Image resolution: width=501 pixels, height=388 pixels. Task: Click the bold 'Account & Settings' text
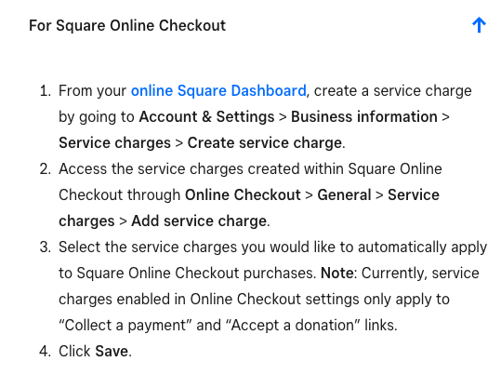click(206, 116)
